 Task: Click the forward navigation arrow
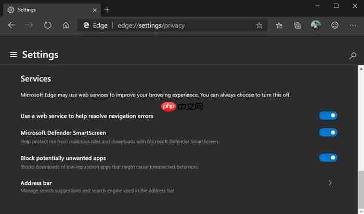(29, 25)
